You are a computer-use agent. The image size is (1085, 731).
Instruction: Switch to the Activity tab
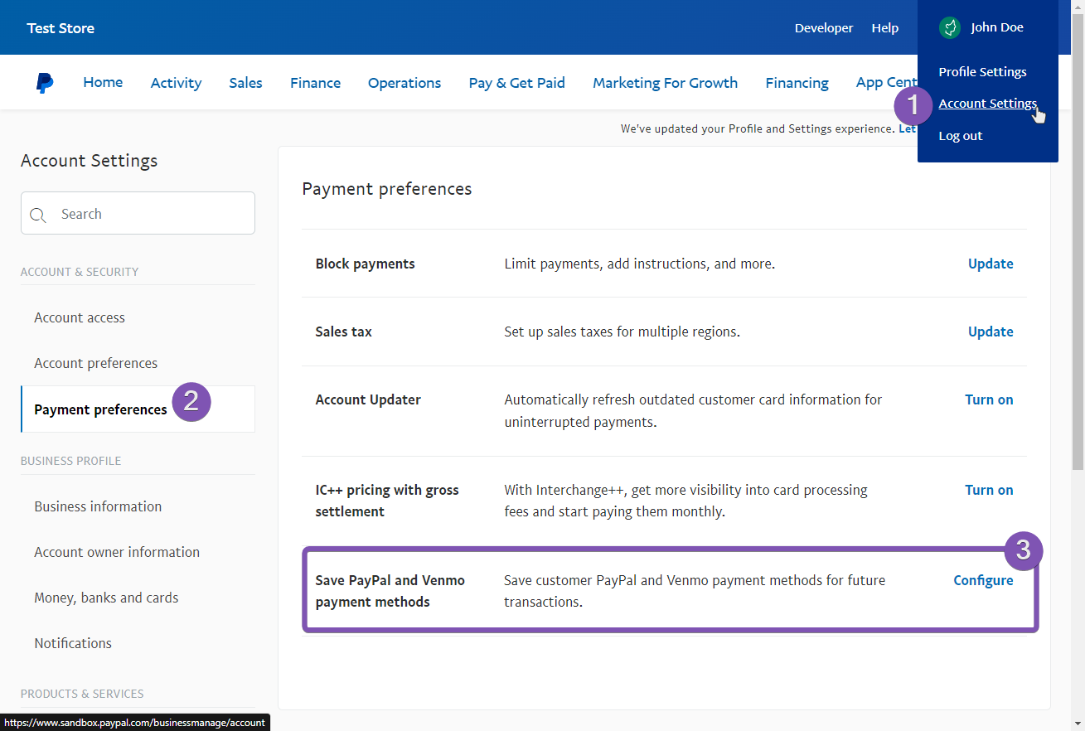(176, 82)
